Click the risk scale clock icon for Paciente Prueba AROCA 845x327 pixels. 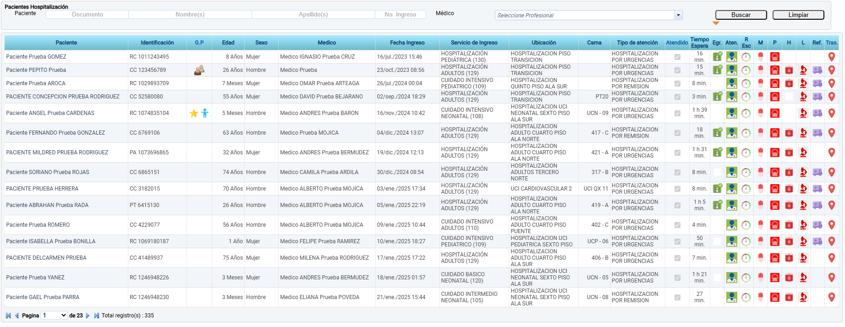point(746,83)
